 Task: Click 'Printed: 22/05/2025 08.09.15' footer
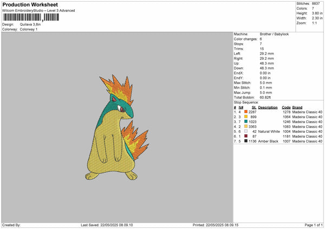click(216, 225)
